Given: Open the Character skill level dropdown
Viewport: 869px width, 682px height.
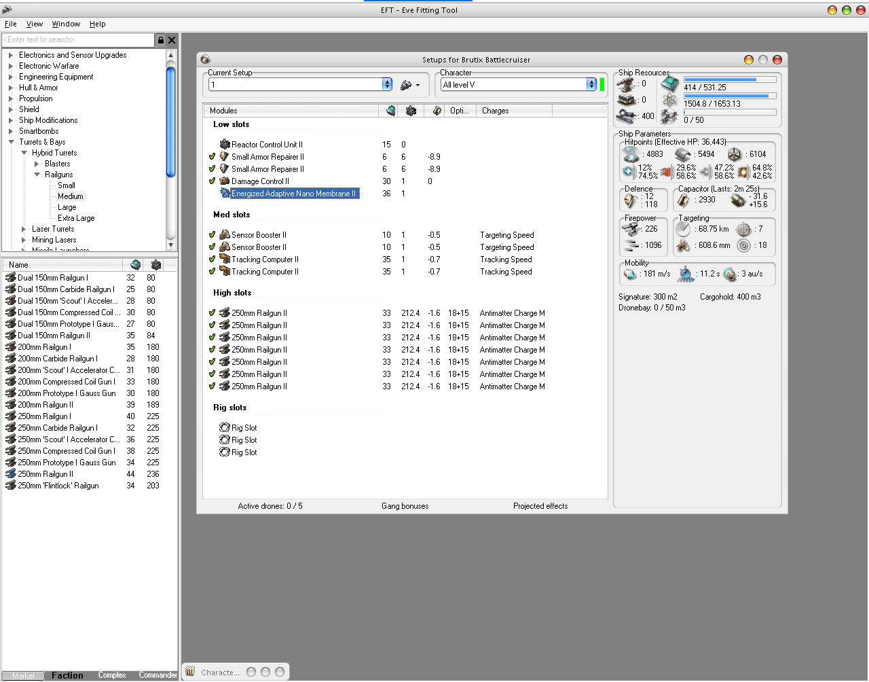Looking at the screenshot, I should coord(591,85).
